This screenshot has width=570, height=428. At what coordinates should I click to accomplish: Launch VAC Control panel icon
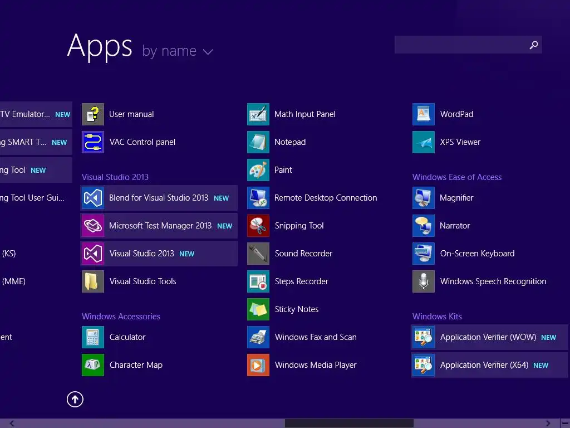(x=93, y=142)
